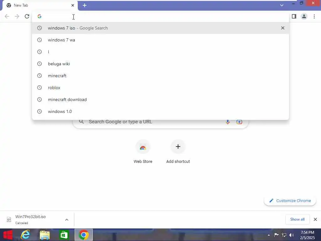Viewport: 321px width, 241px height.
Task: Select the New Tab tab
Action: [40, 5]
